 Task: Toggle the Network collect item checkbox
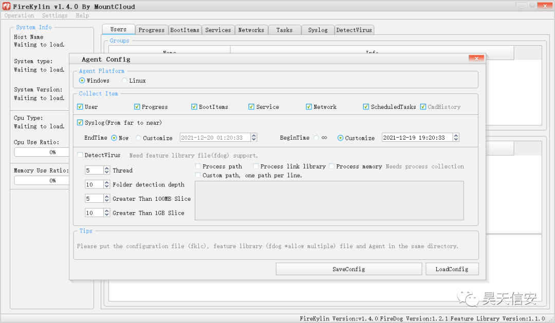(x=309, y=106)
